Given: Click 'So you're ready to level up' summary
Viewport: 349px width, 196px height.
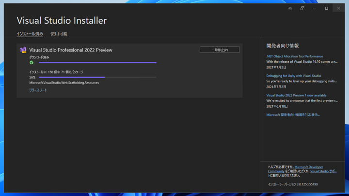Looking at the screenshot, I should coord(301,81).
